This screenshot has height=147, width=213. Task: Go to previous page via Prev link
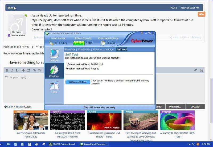[26, 47]
